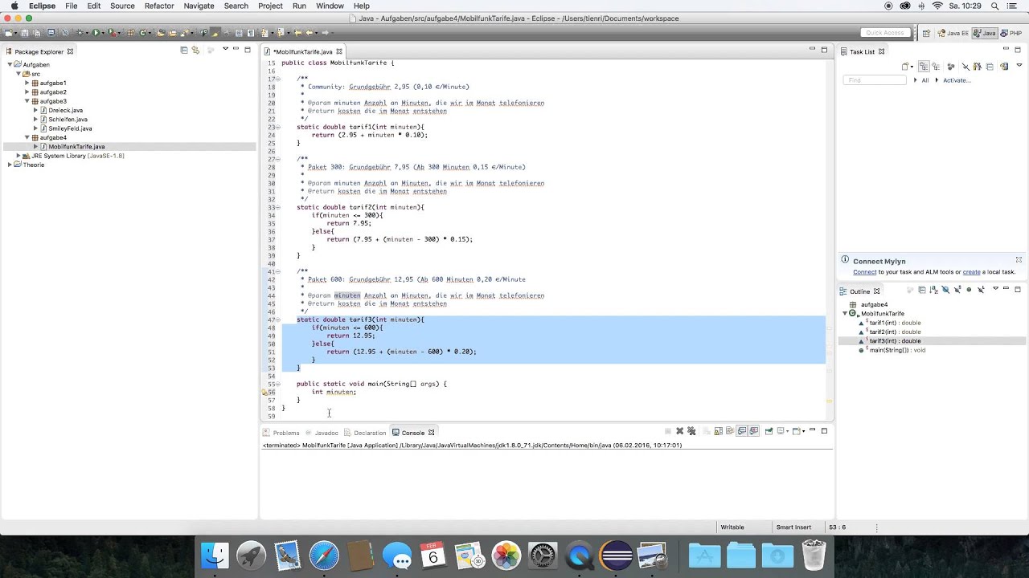Open New Task dropdown in Task List
Screen dimensions: 1029x578
tap(912, 67)
